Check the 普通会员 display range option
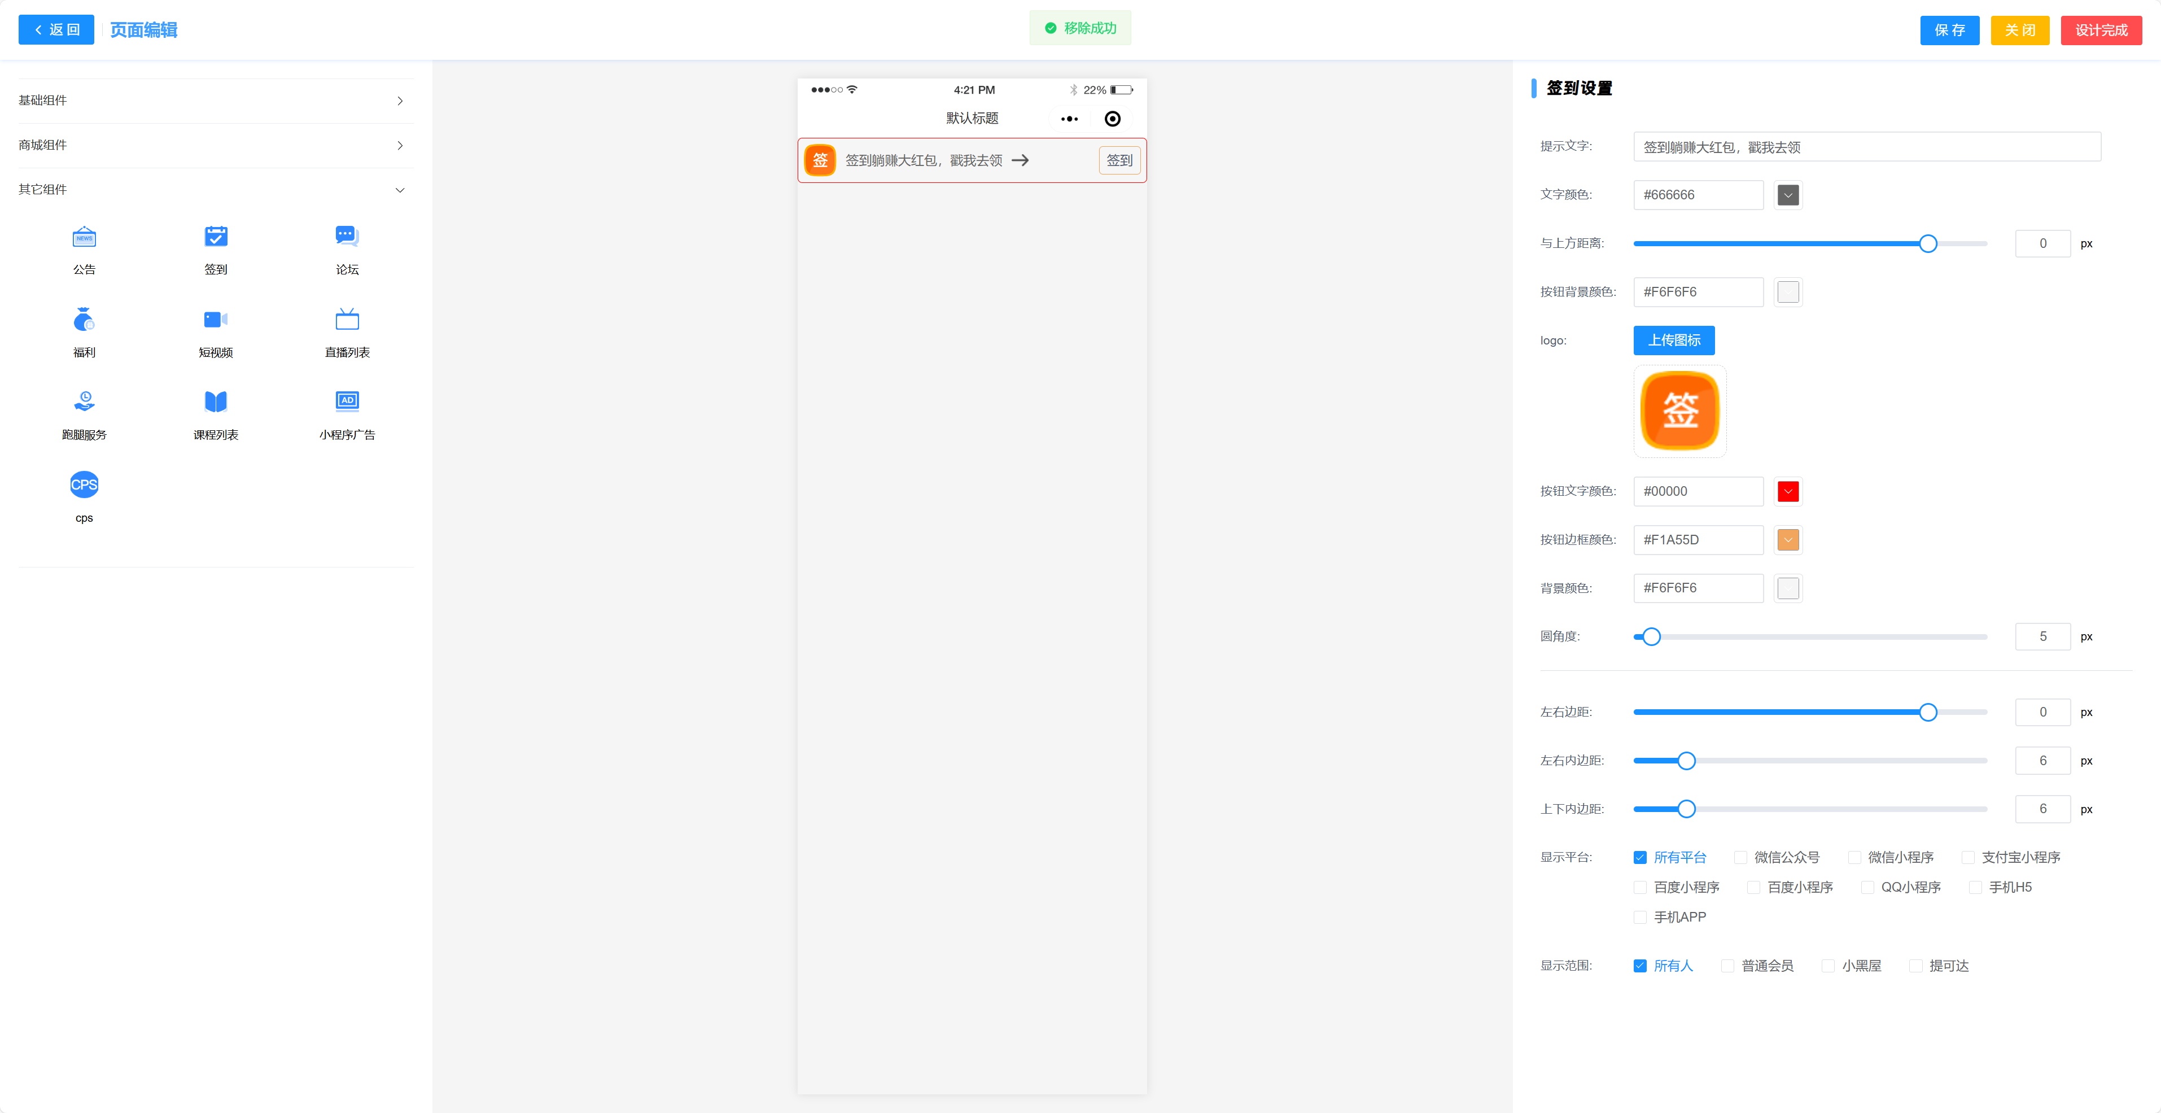Image resolution: width=2161 pixels, height=1113 pixels. pyautogui.click(x=1727, y=966)
